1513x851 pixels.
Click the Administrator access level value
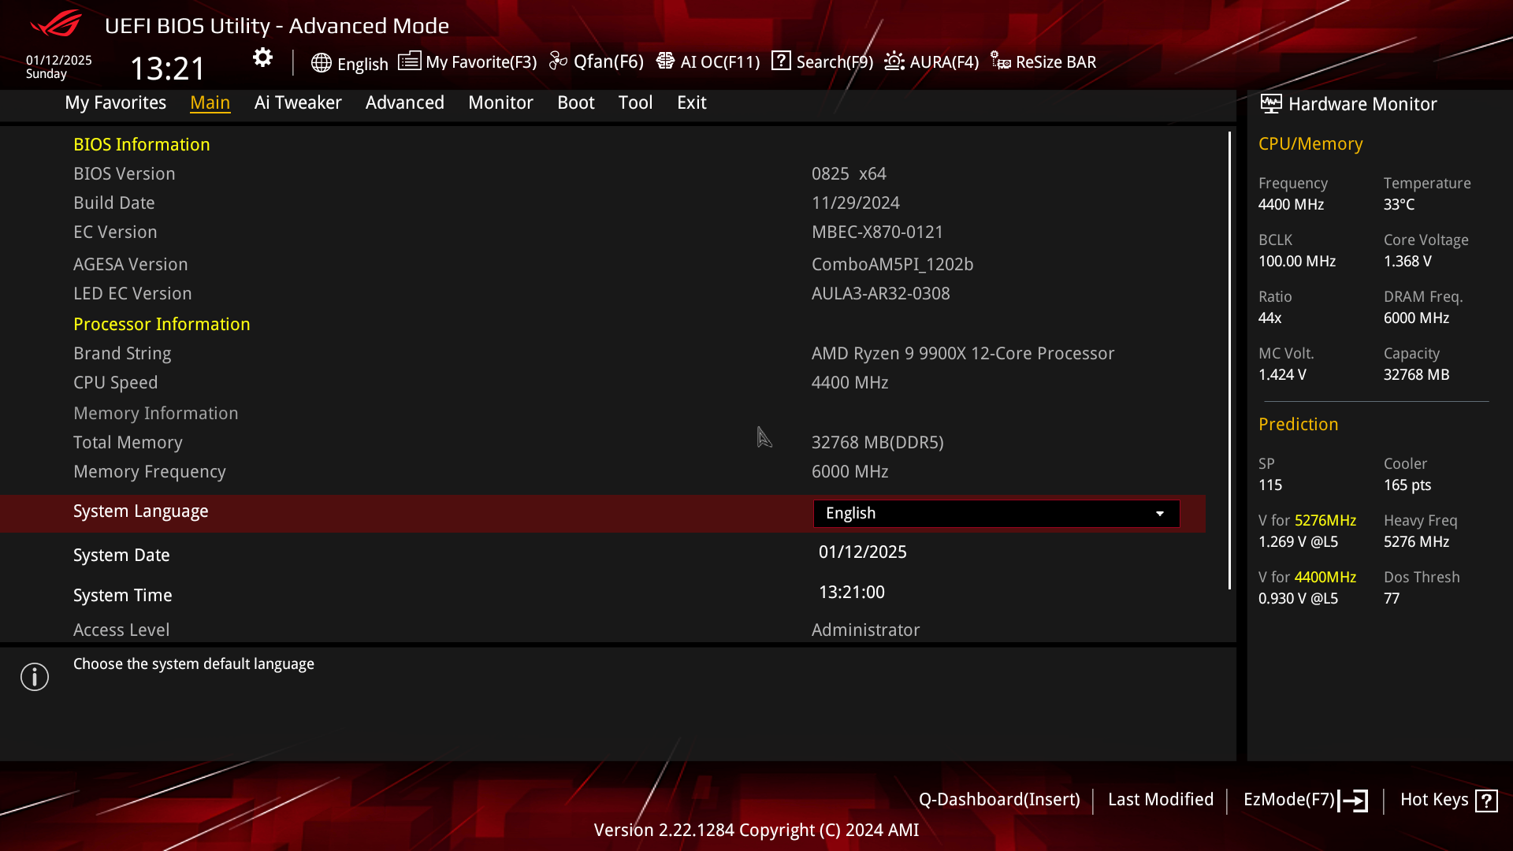coord(865,630)
